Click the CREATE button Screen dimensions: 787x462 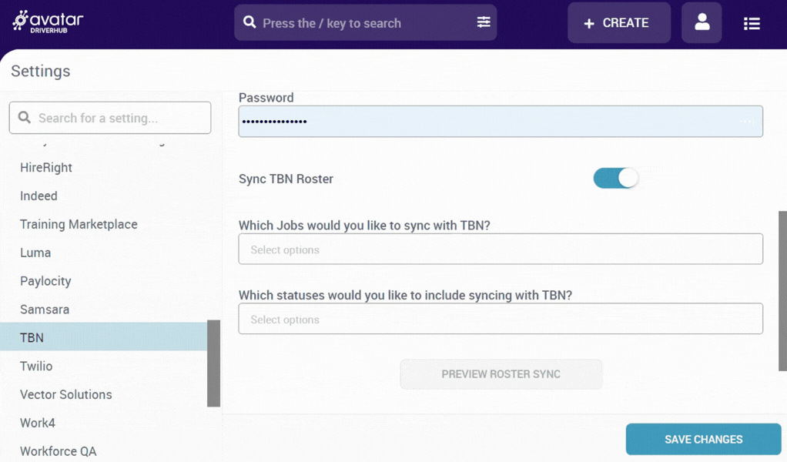pos(619,22)
